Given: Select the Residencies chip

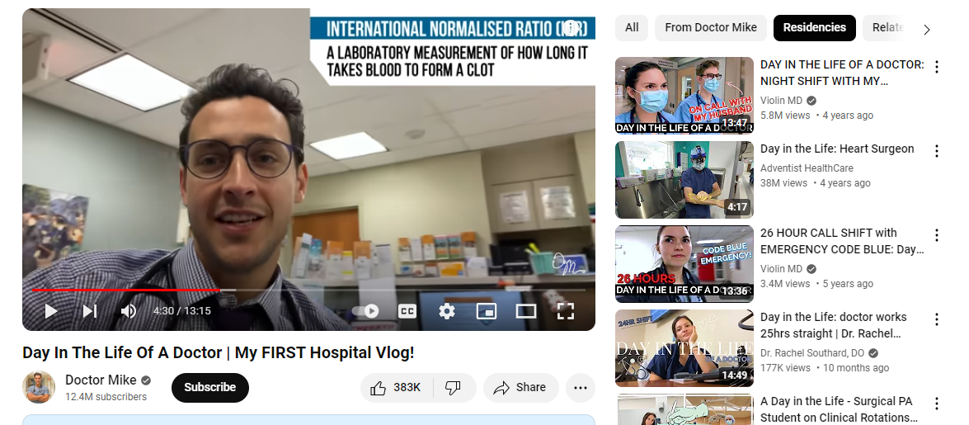Looking at the screenshot, I should 815,28.
